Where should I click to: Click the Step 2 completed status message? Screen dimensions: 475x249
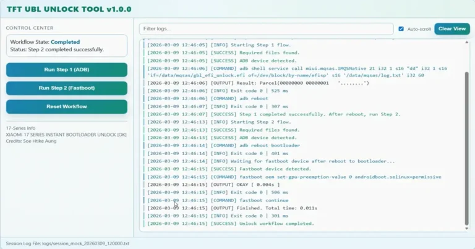pyautogui.click(x=57, y=49)
